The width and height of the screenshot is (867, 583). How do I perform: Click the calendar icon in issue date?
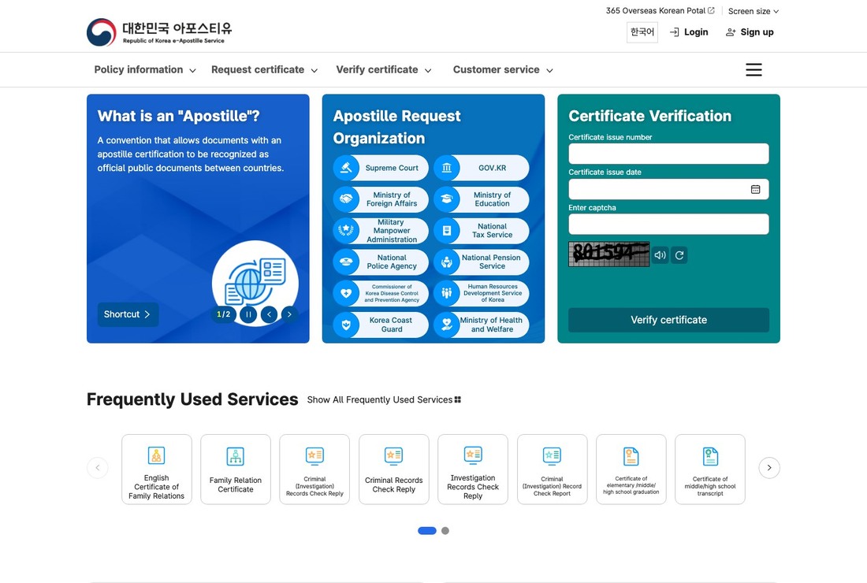755,190
